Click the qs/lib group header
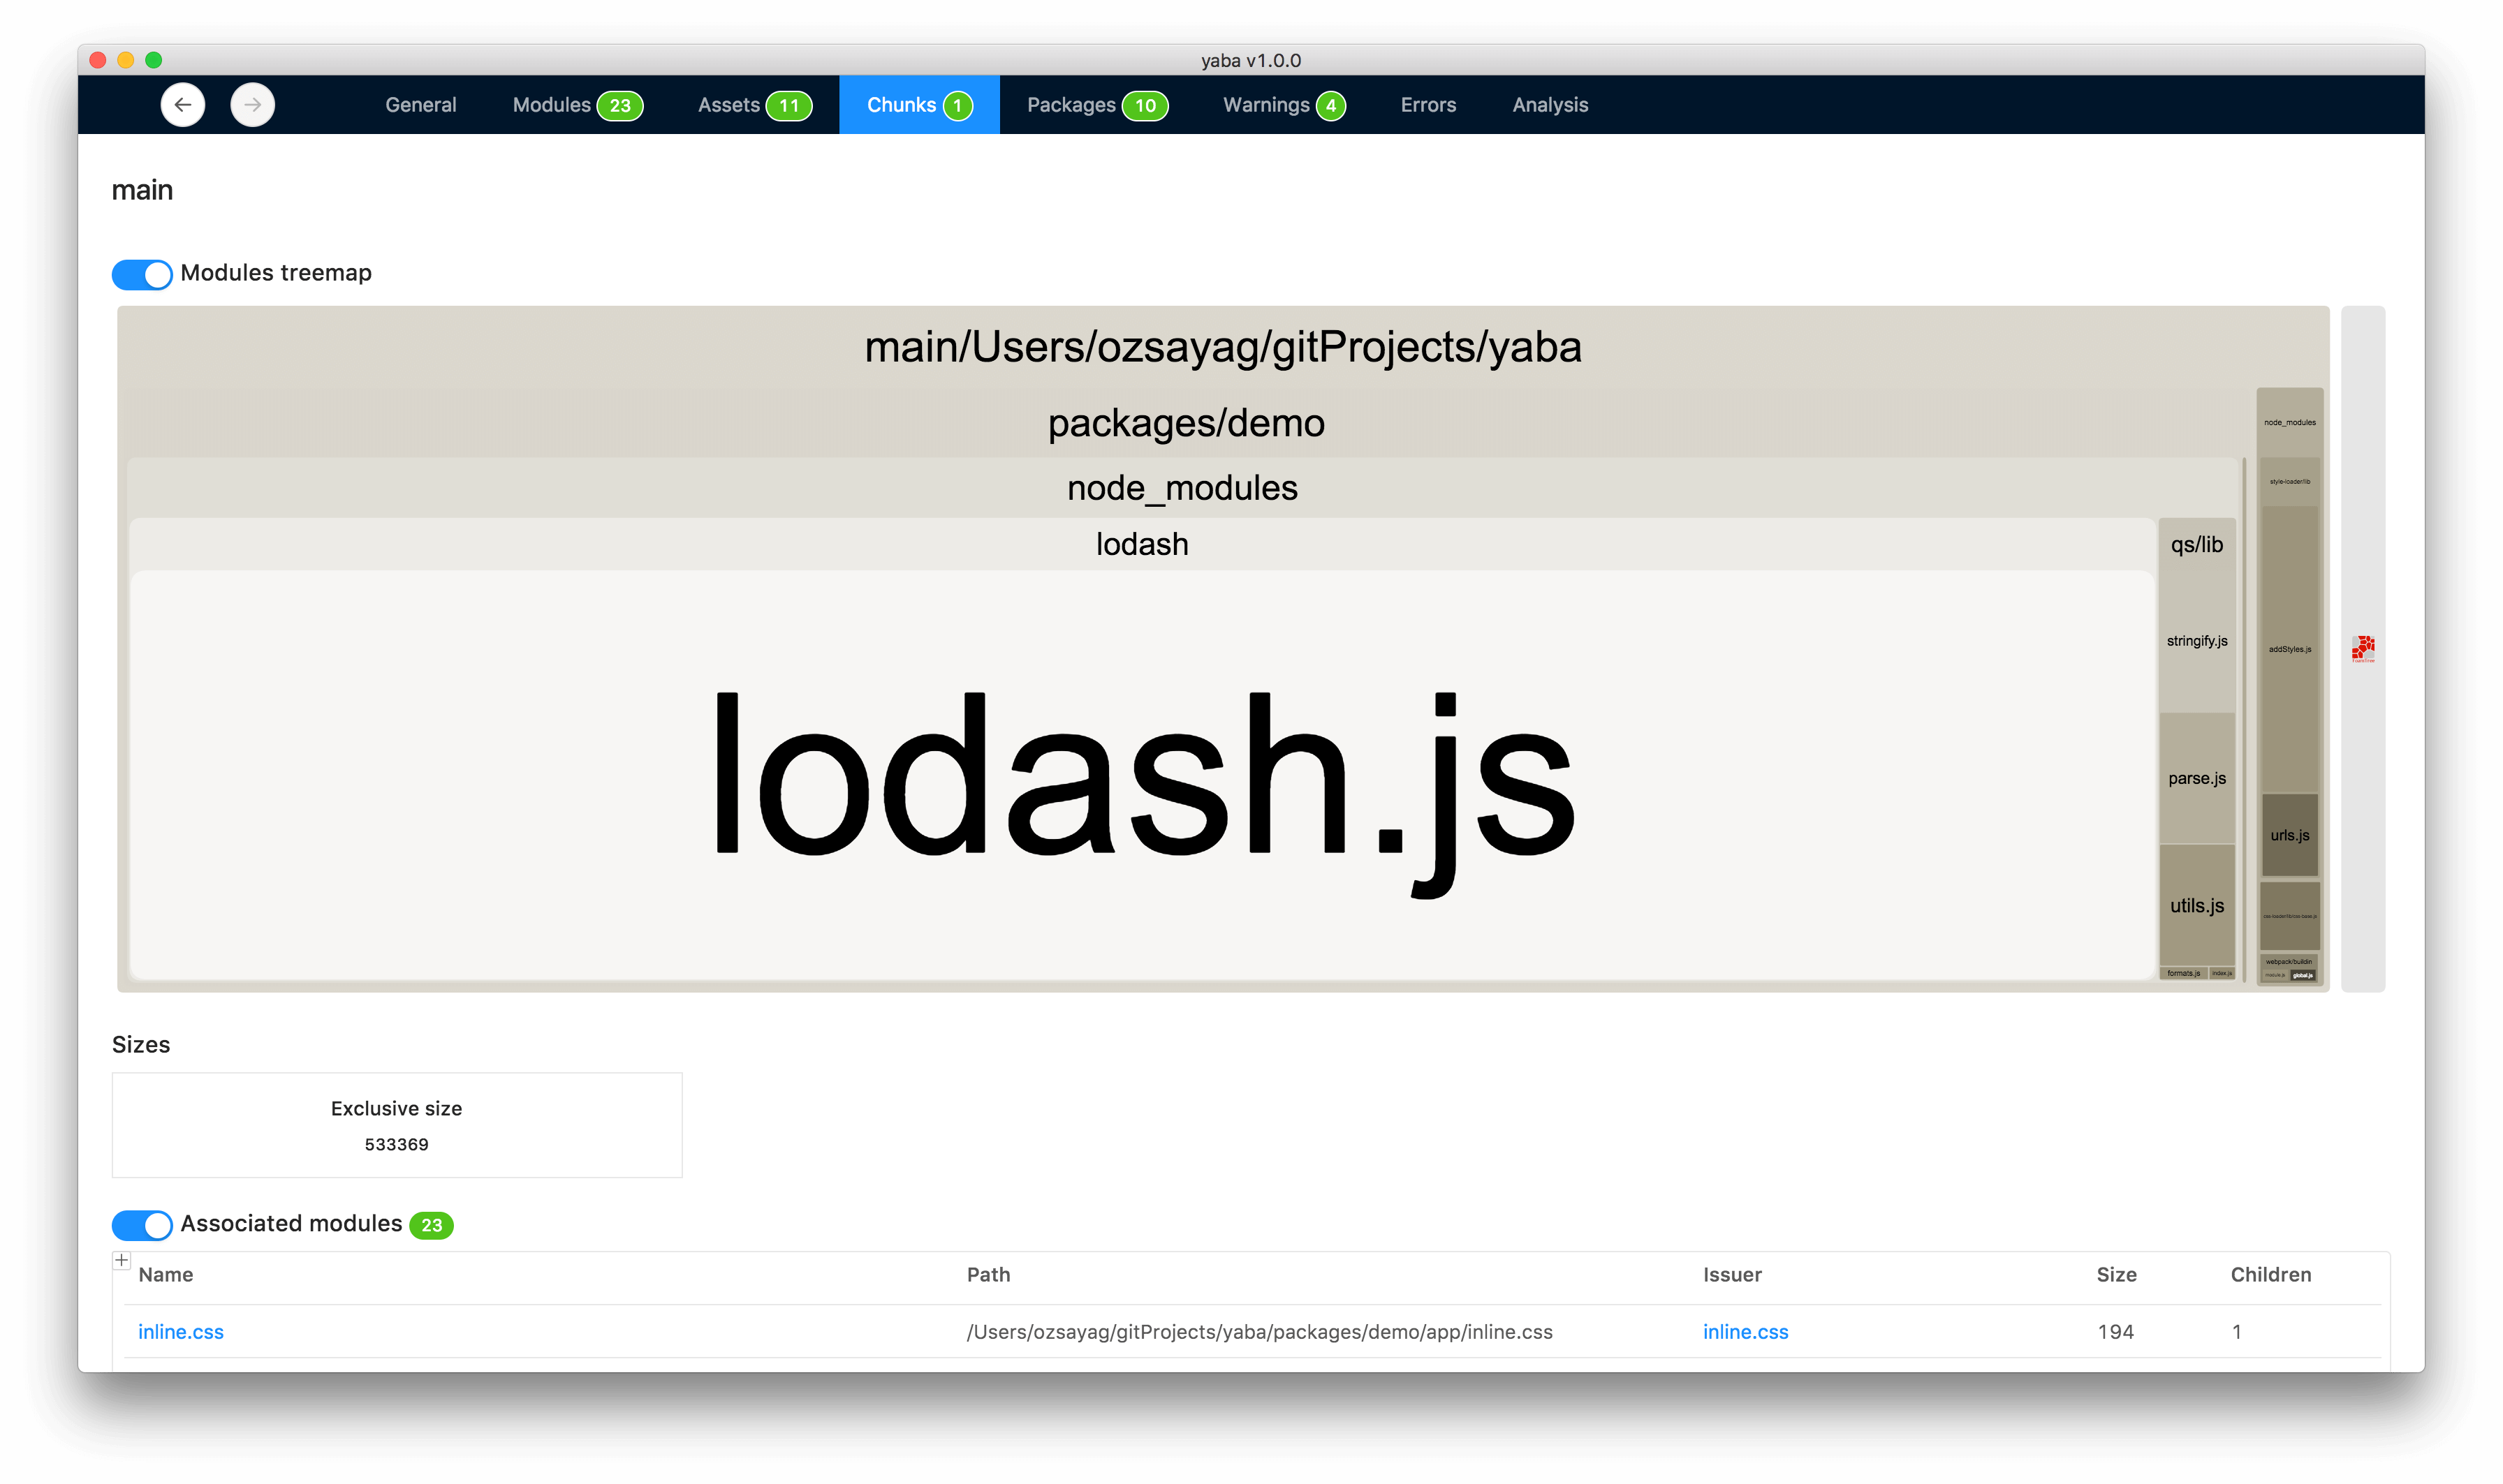The width and height of the screenshot is (2503, 1484). point(2197,545)
